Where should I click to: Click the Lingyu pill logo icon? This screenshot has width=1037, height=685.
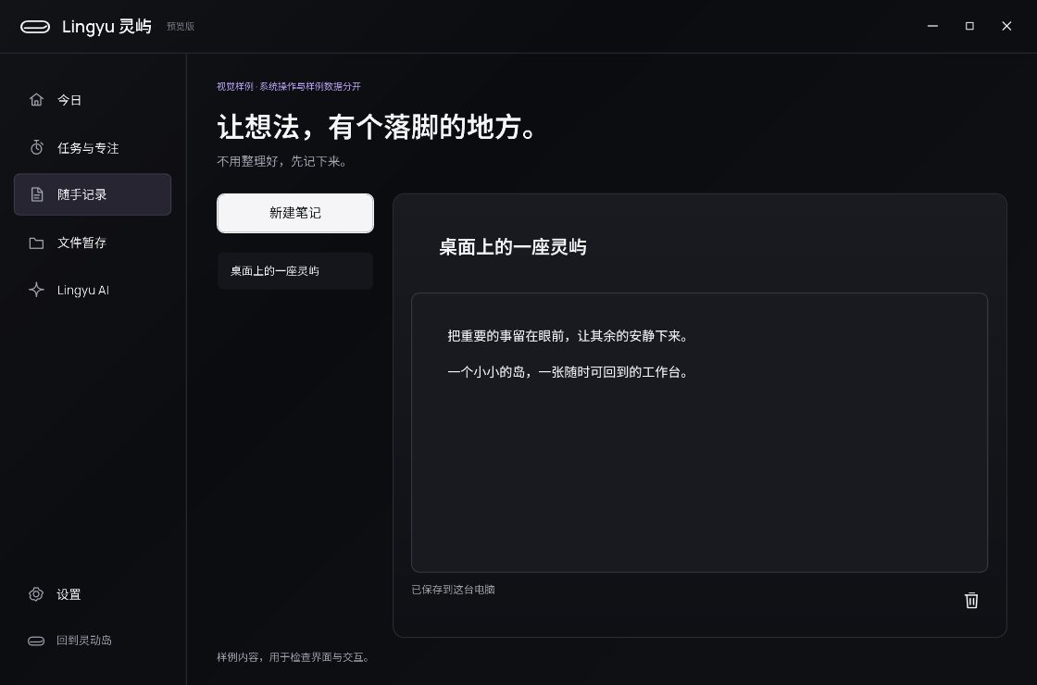(x=35, y=27)
